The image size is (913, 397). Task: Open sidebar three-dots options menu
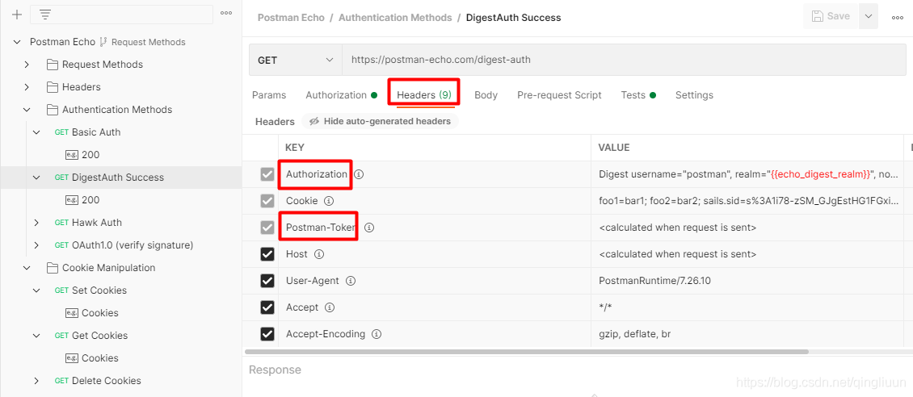[x=226, y=14]
